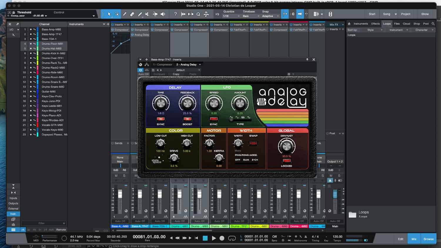Click the pin icon above channel list

(x=17, y=24)
